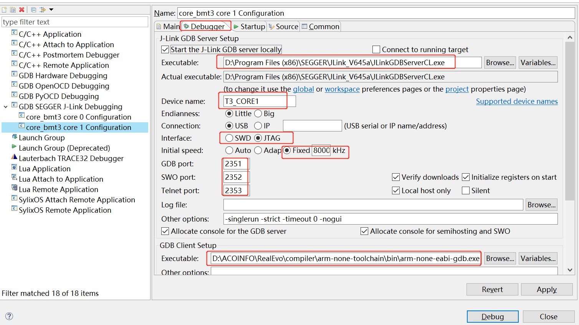Toggle Allocate console for semihosting and SWO
This screenshot has height=325, width=579.
[x=364, y=231]
